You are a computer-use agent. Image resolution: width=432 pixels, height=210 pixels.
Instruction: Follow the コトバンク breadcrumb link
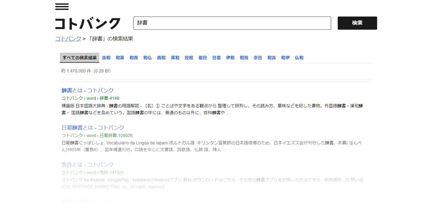tap(68, 39)
